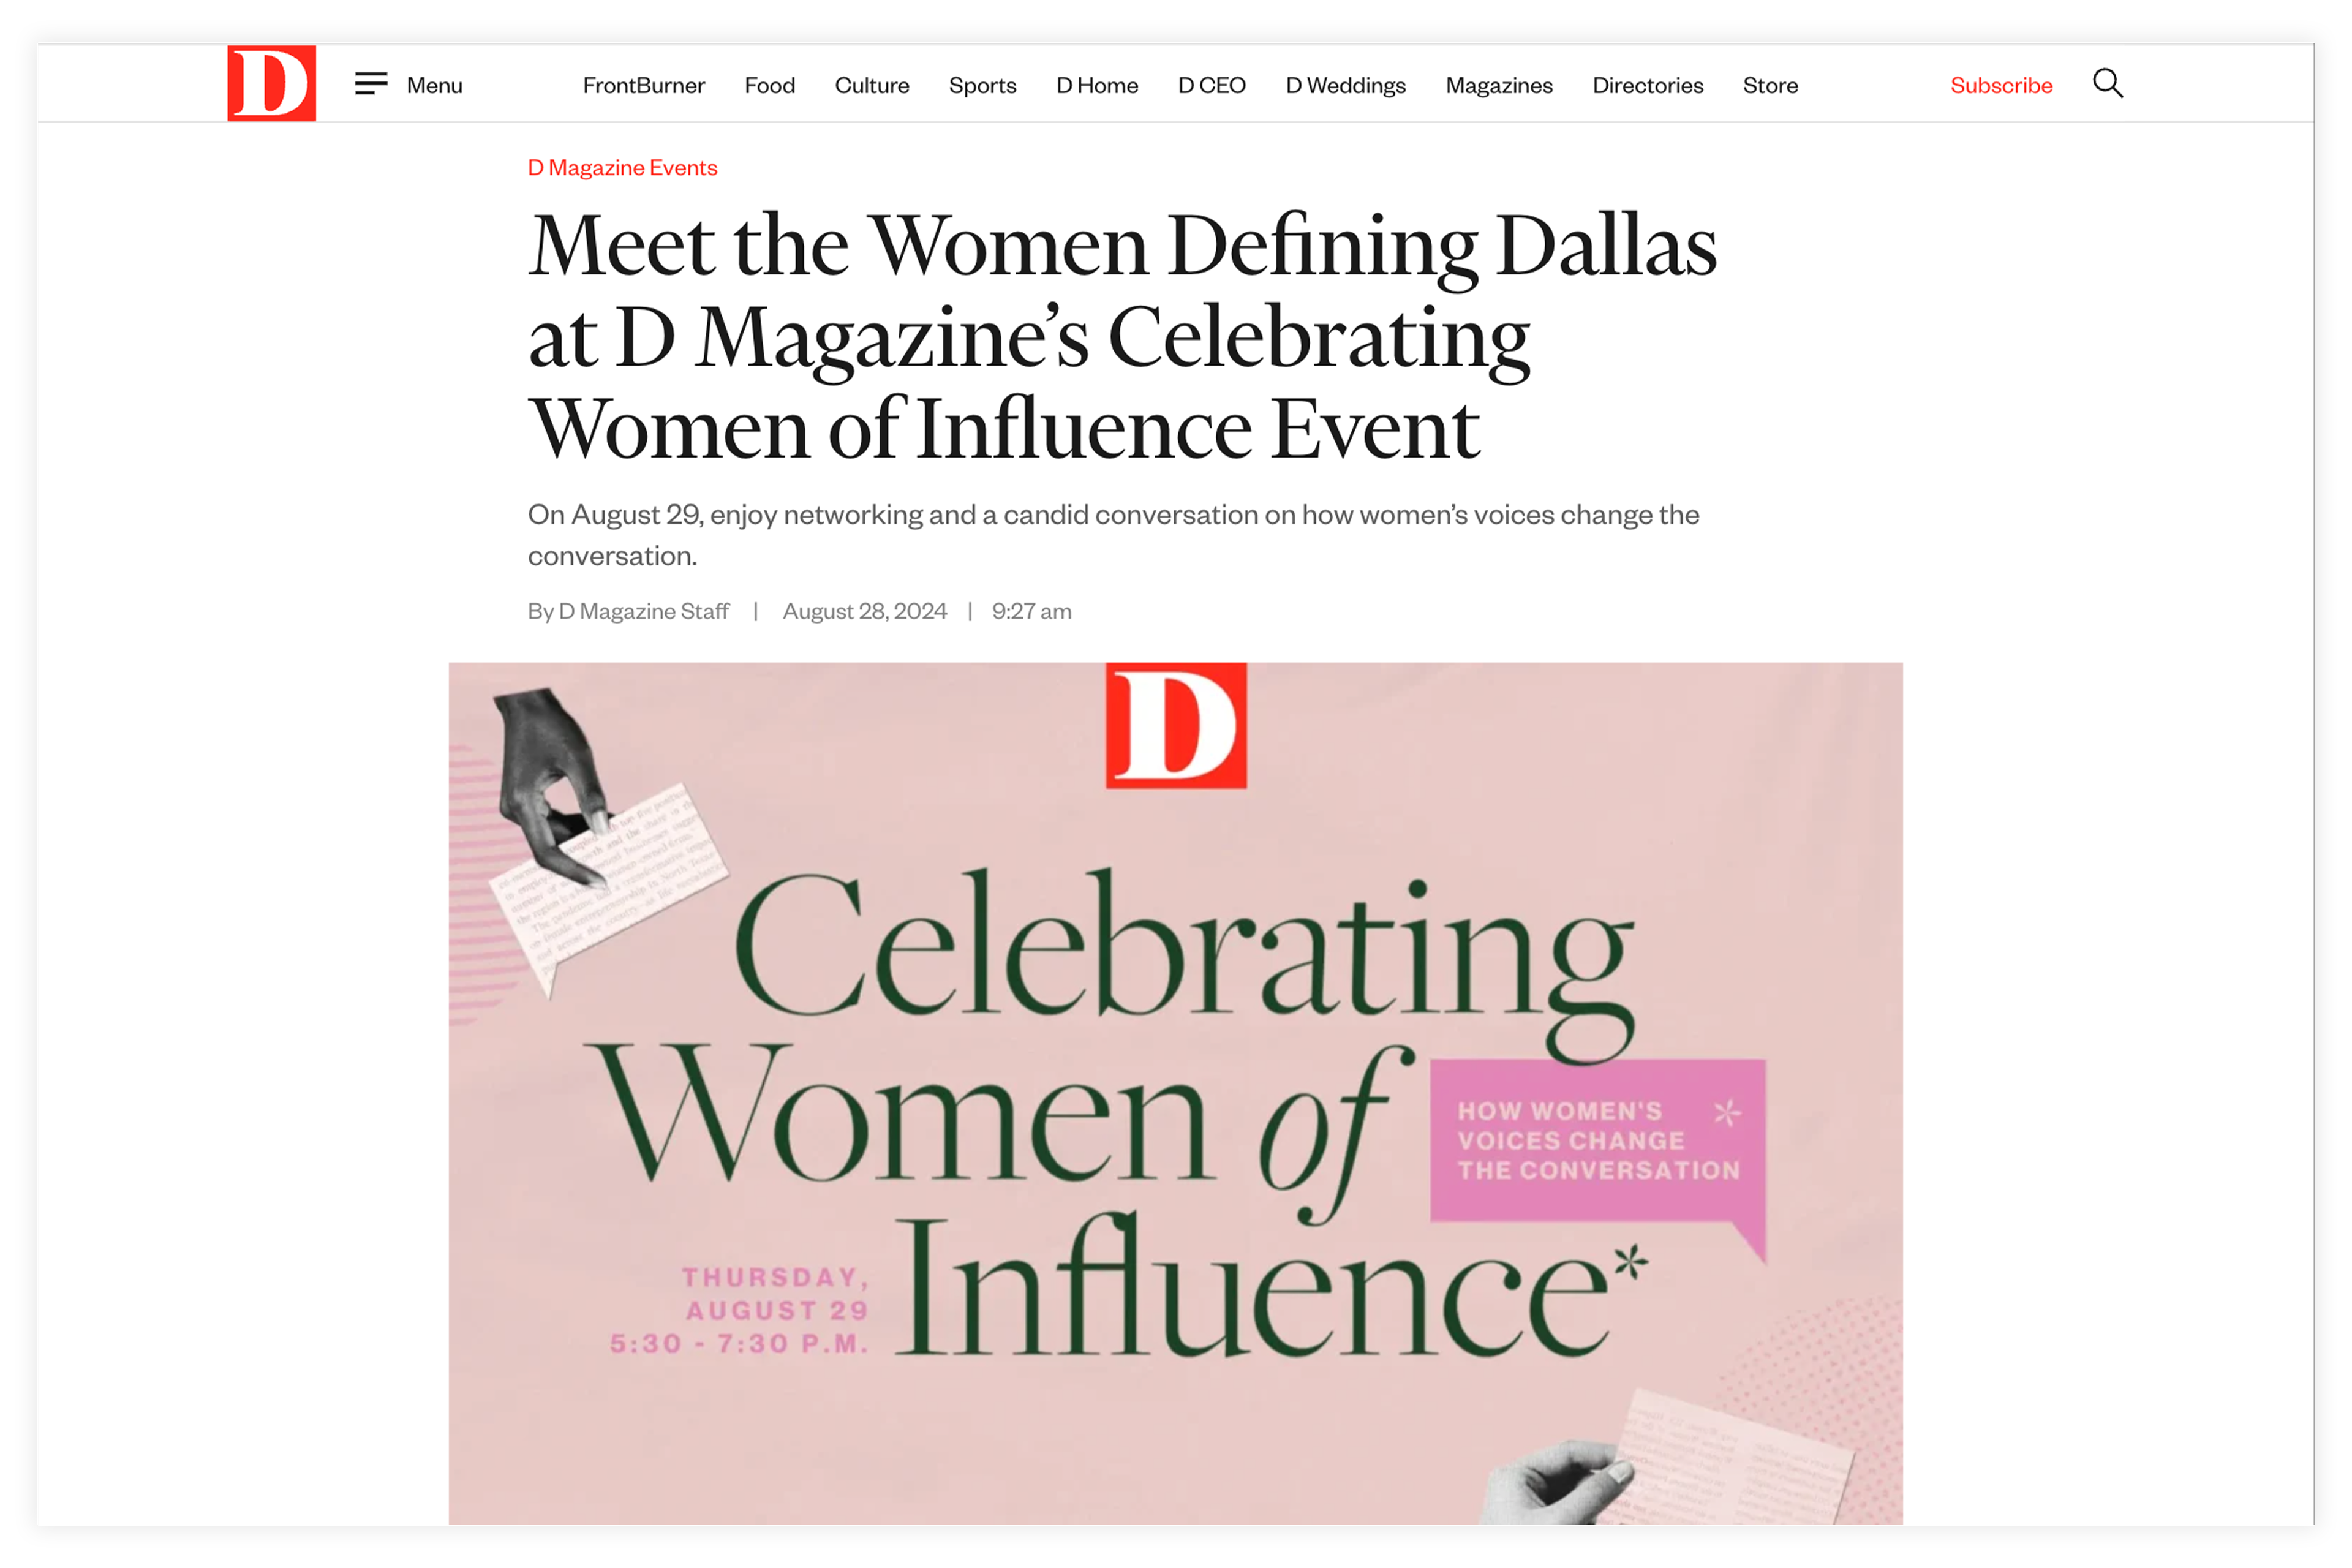Open Magazines page
The height and width of the screenshot is (1568, 2352).
click(x=1499, y=86)
